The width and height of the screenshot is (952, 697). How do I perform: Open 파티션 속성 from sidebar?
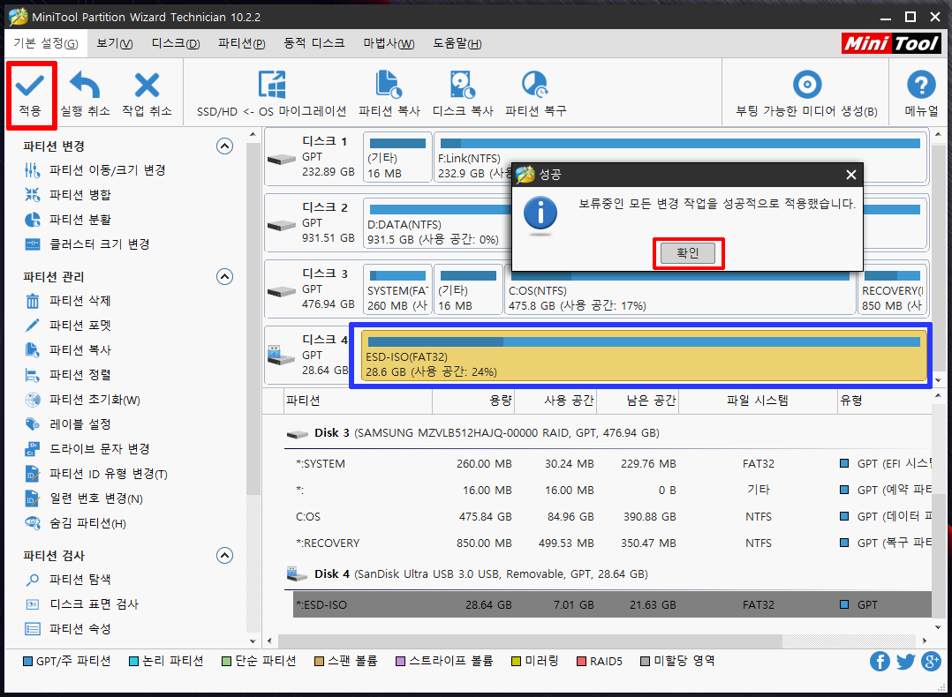tap(67, 629)
